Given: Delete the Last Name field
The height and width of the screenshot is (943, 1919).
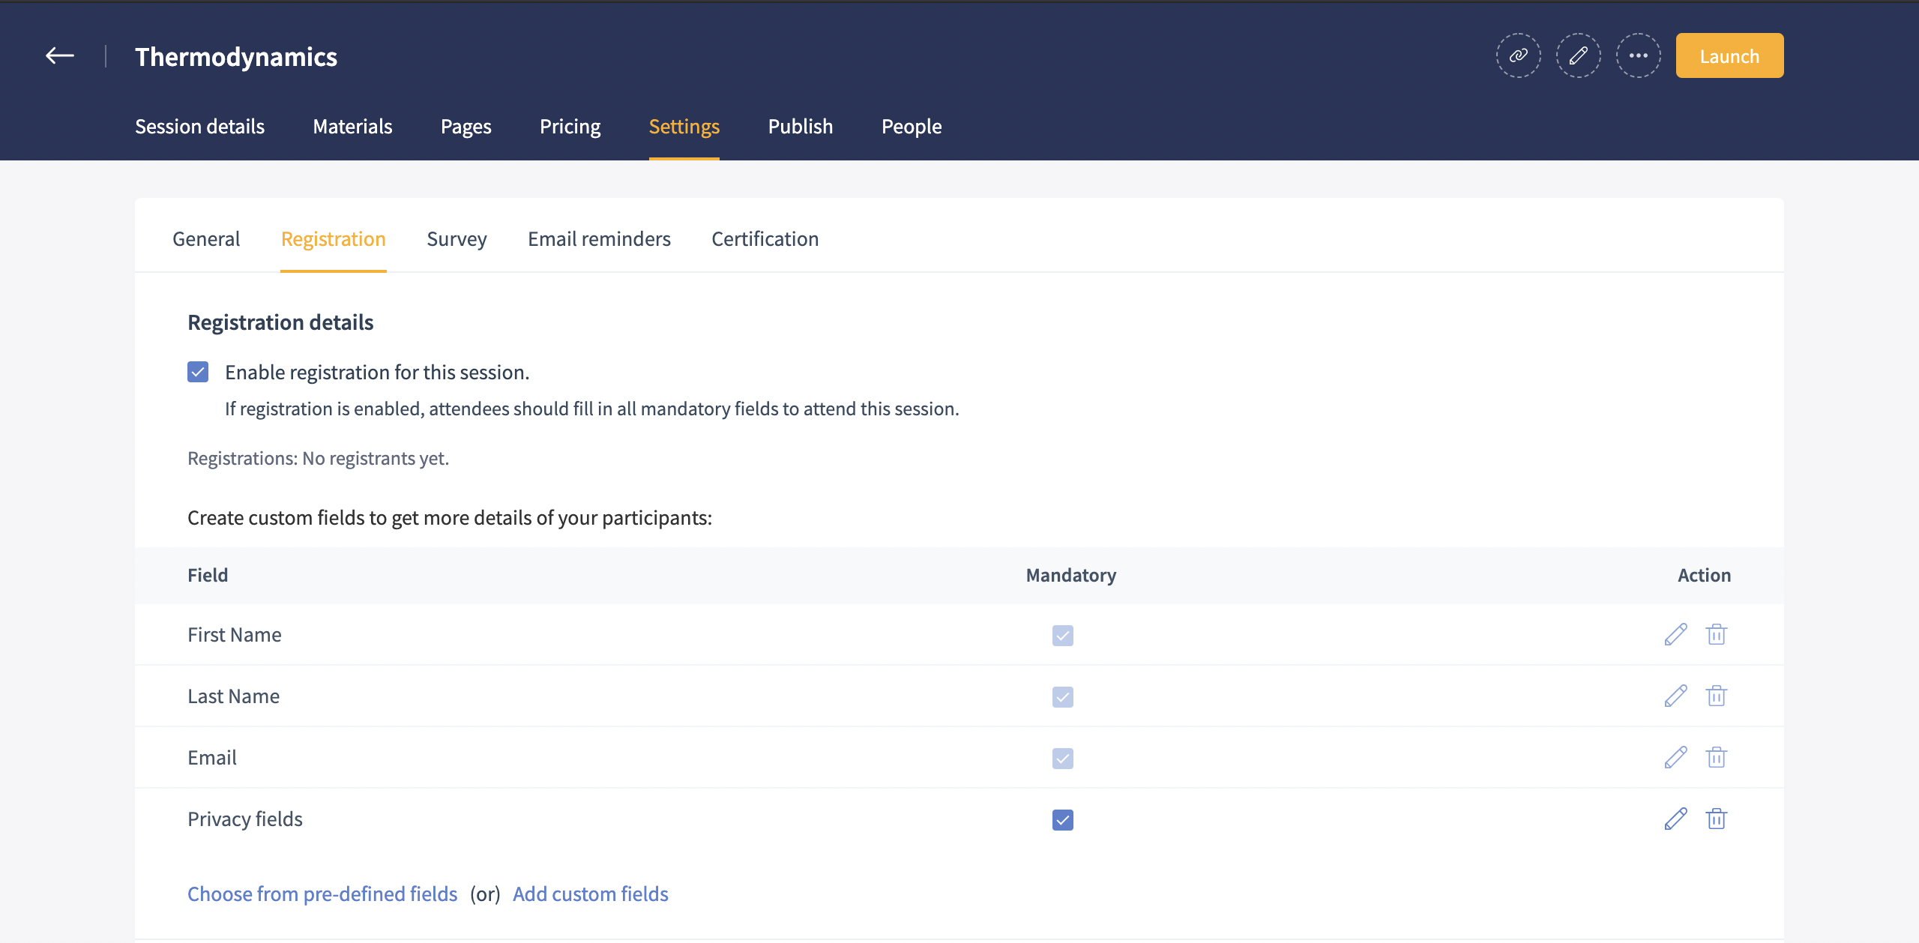Looking at the screenshot, I should click(1716, 696).
